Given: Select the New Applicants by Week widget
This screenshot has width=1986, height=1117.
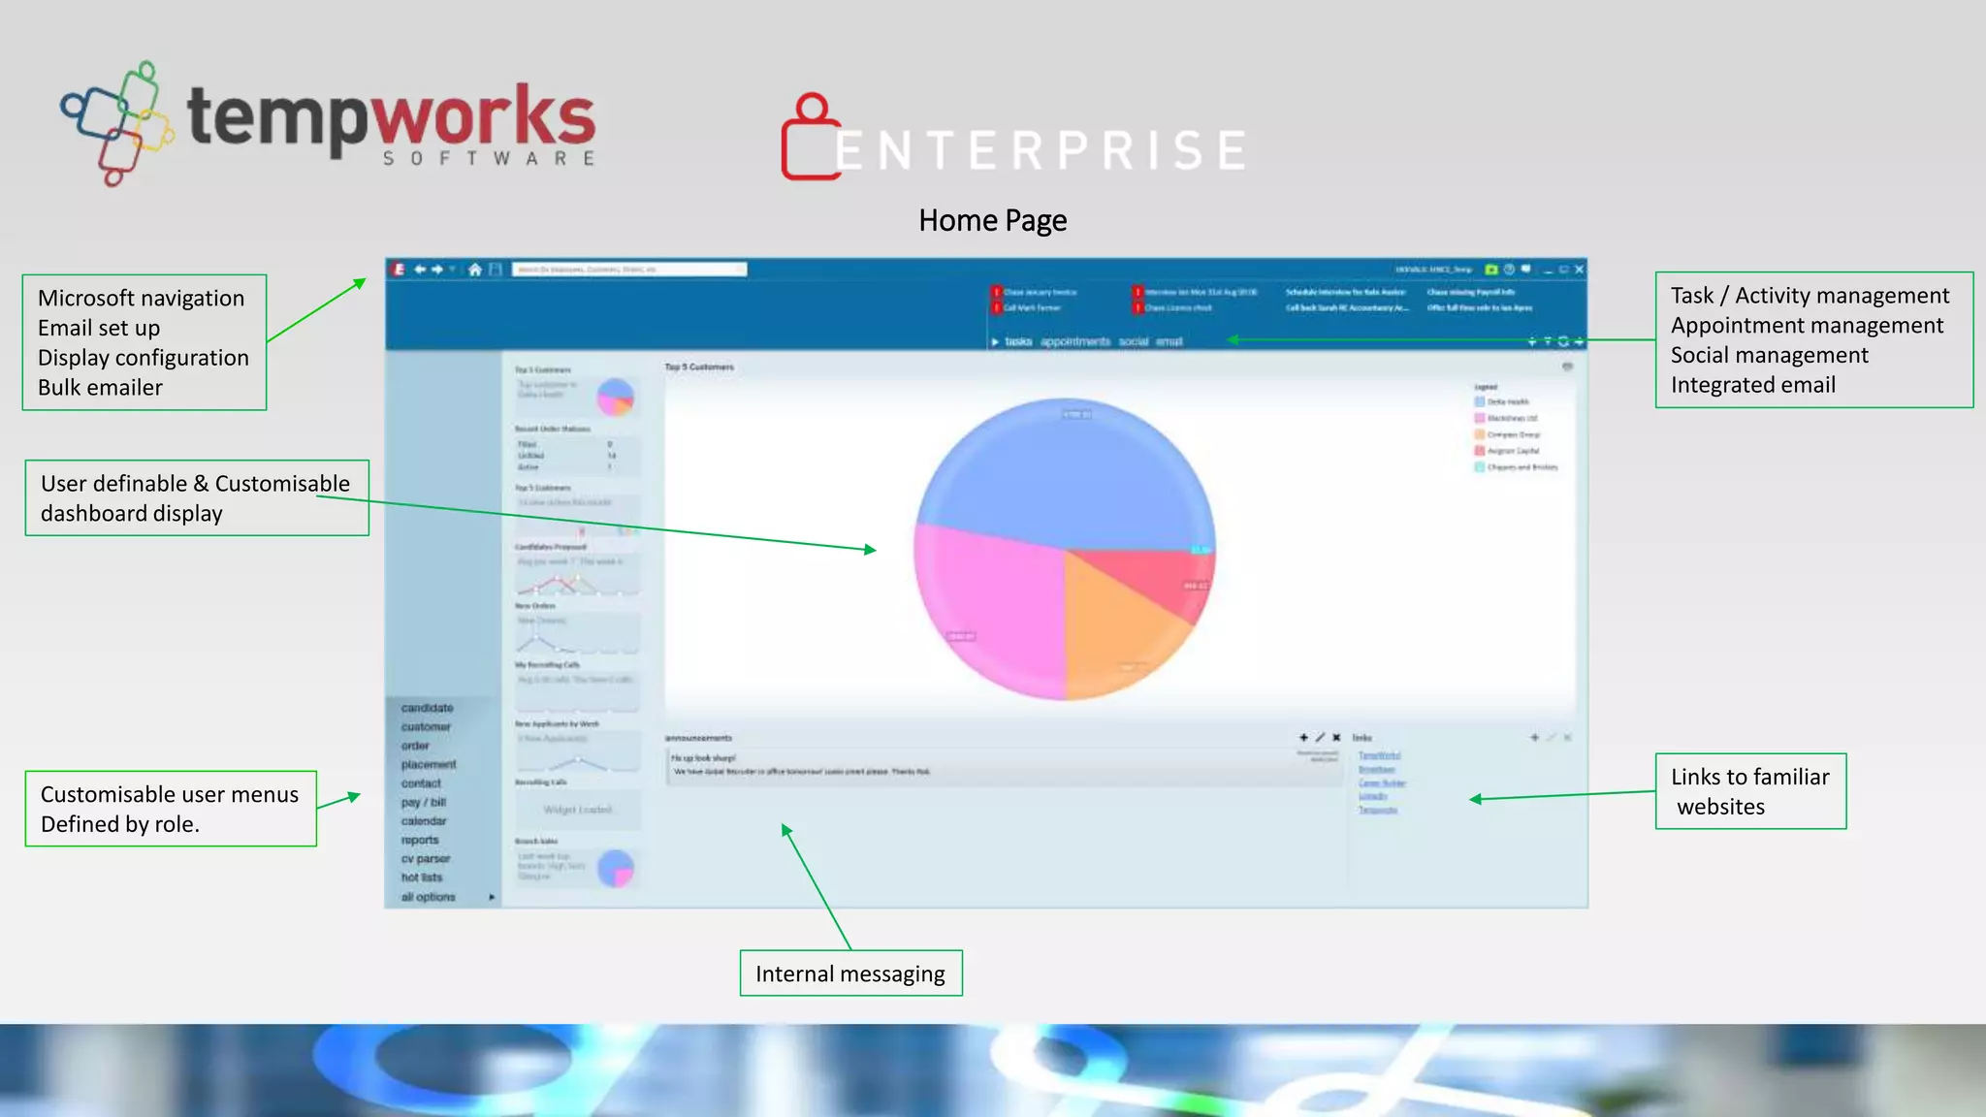Looking at the screenshot, I should [x=577, y=752].
